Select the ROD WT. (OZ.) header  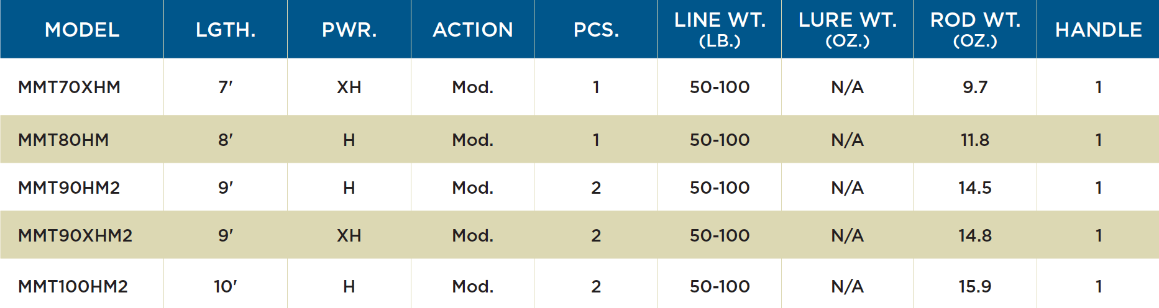pyautogui.click(x=975, y=29)
